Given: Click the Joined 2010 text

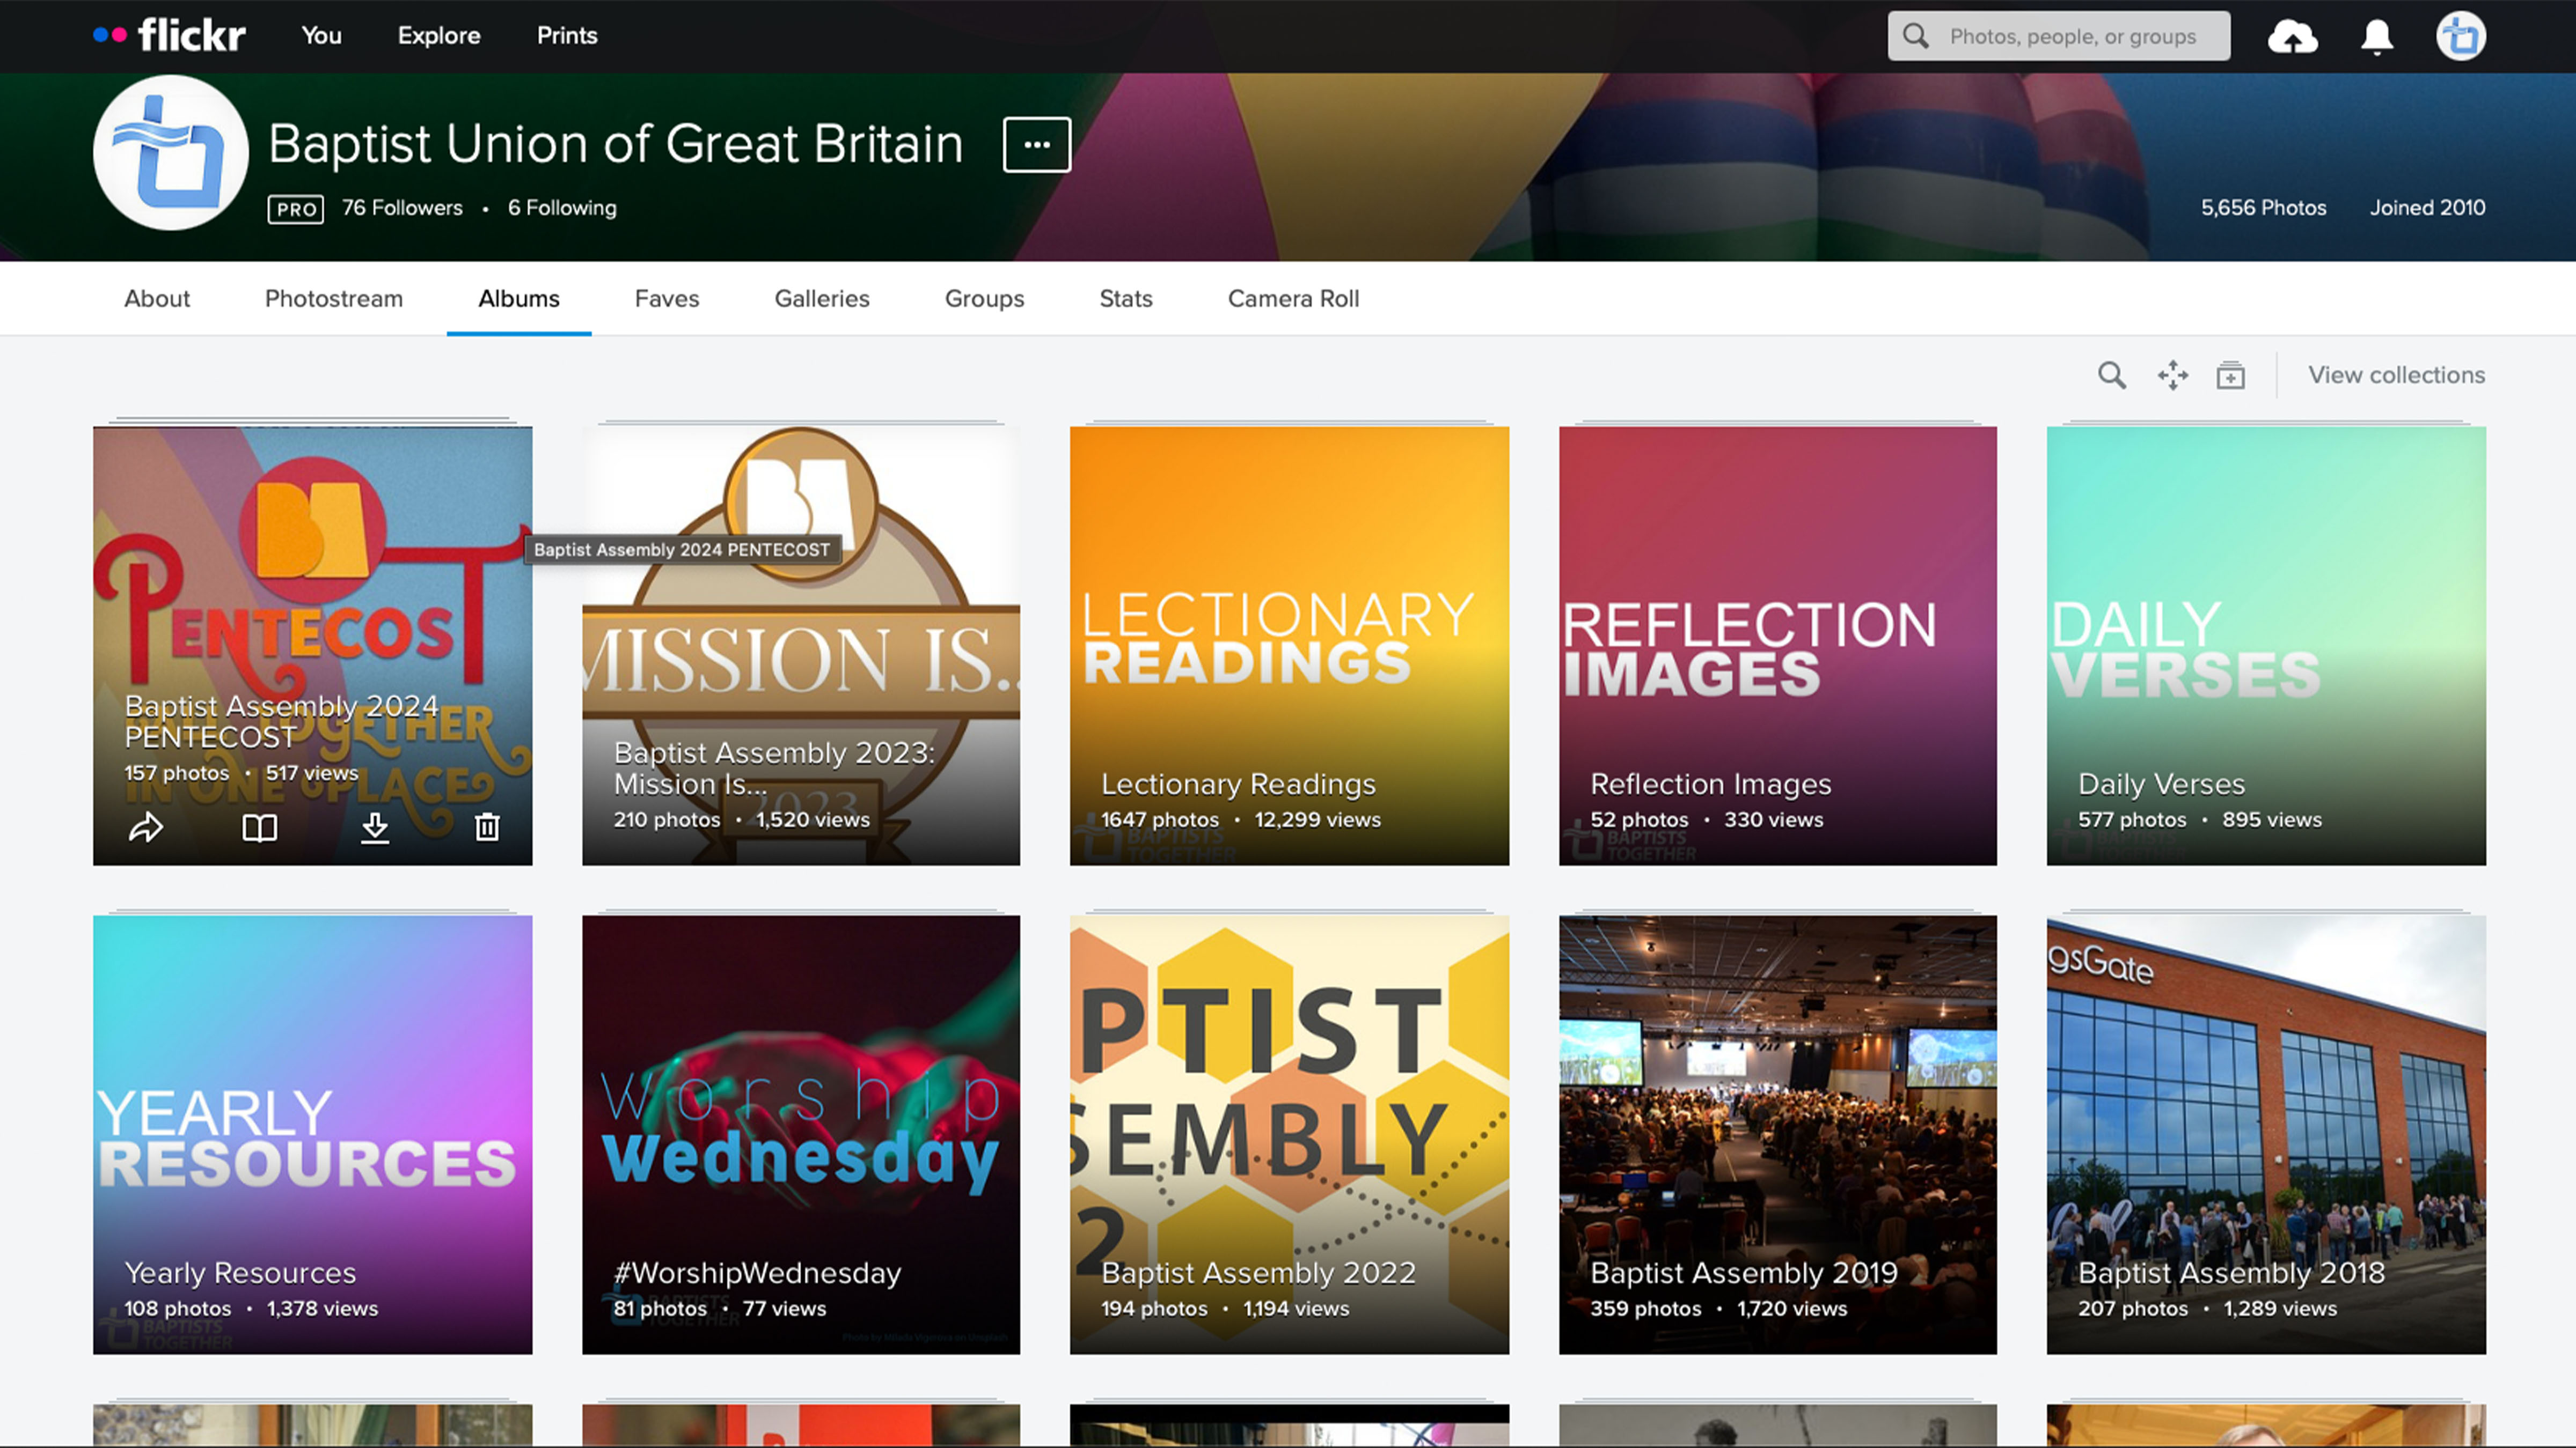Looking at the screenshot, I should point(2427,208).
